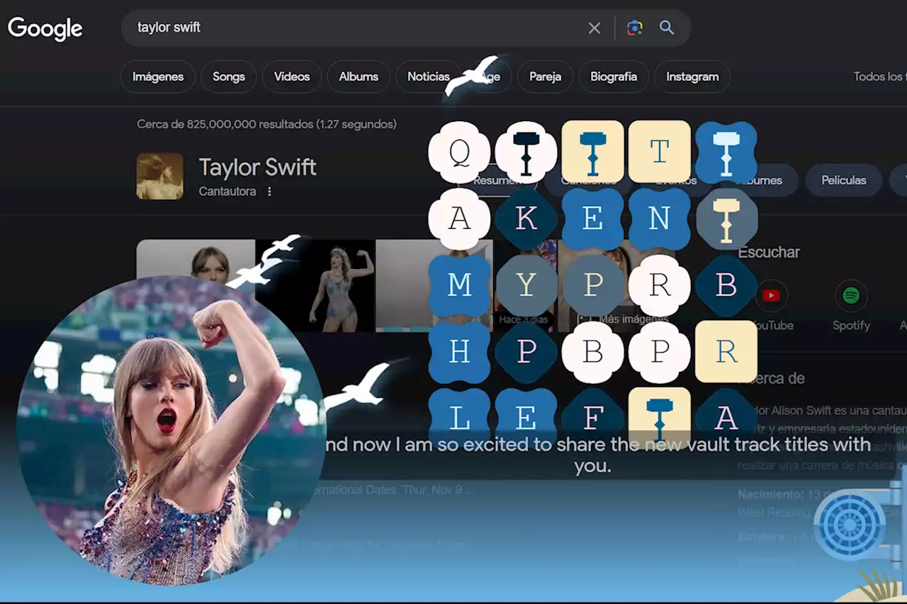907x604 pixels.
Task: Open the Biografía filter chip
Action: pos(614,76)
